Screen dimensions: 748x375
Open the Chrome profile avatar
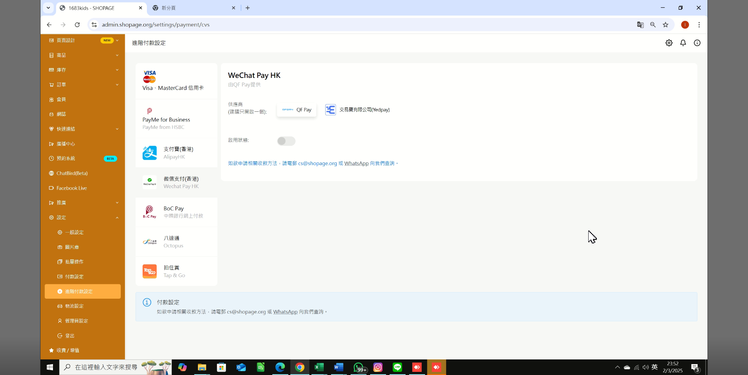coord(685,25)
